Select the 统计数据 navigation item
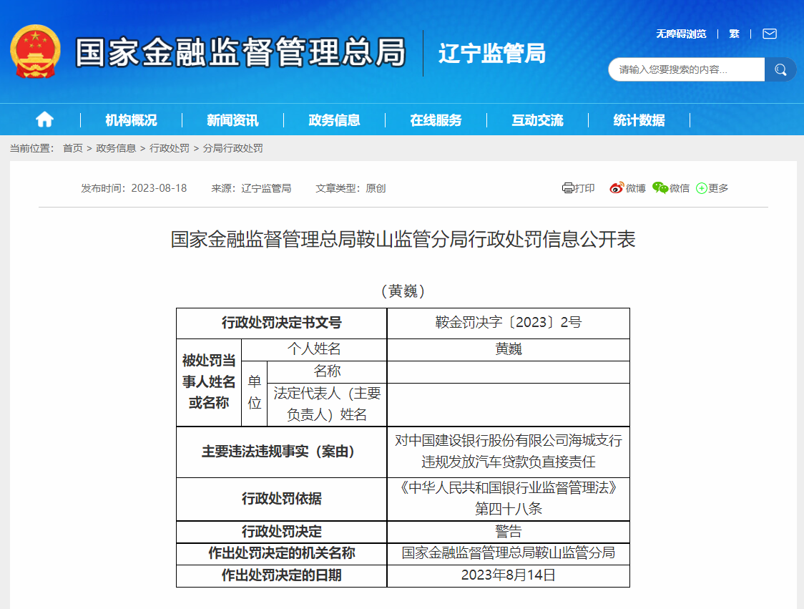This screenshot has width=804, height=609. 639,120
